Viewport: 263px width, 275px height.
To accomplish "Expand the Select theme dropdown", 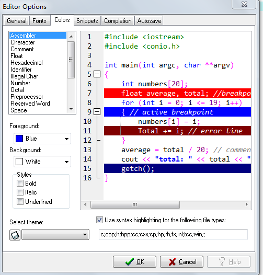I will (x=55, y=235).
